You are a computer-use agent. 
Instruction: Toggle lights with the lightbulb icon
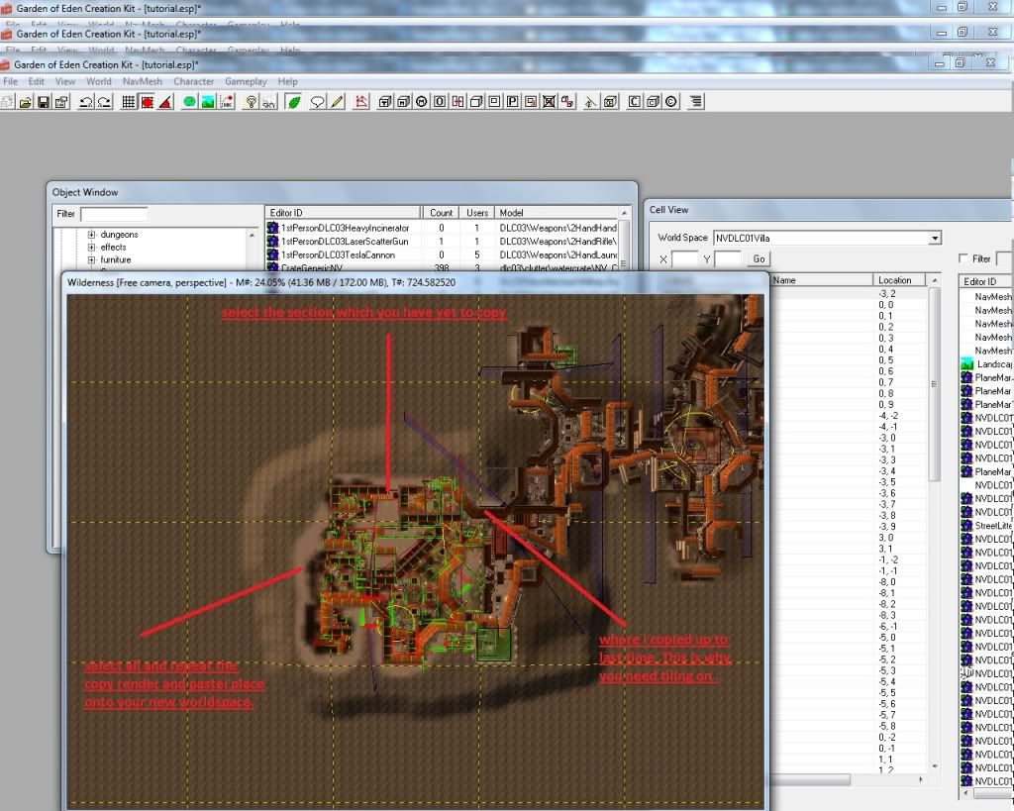251,102
